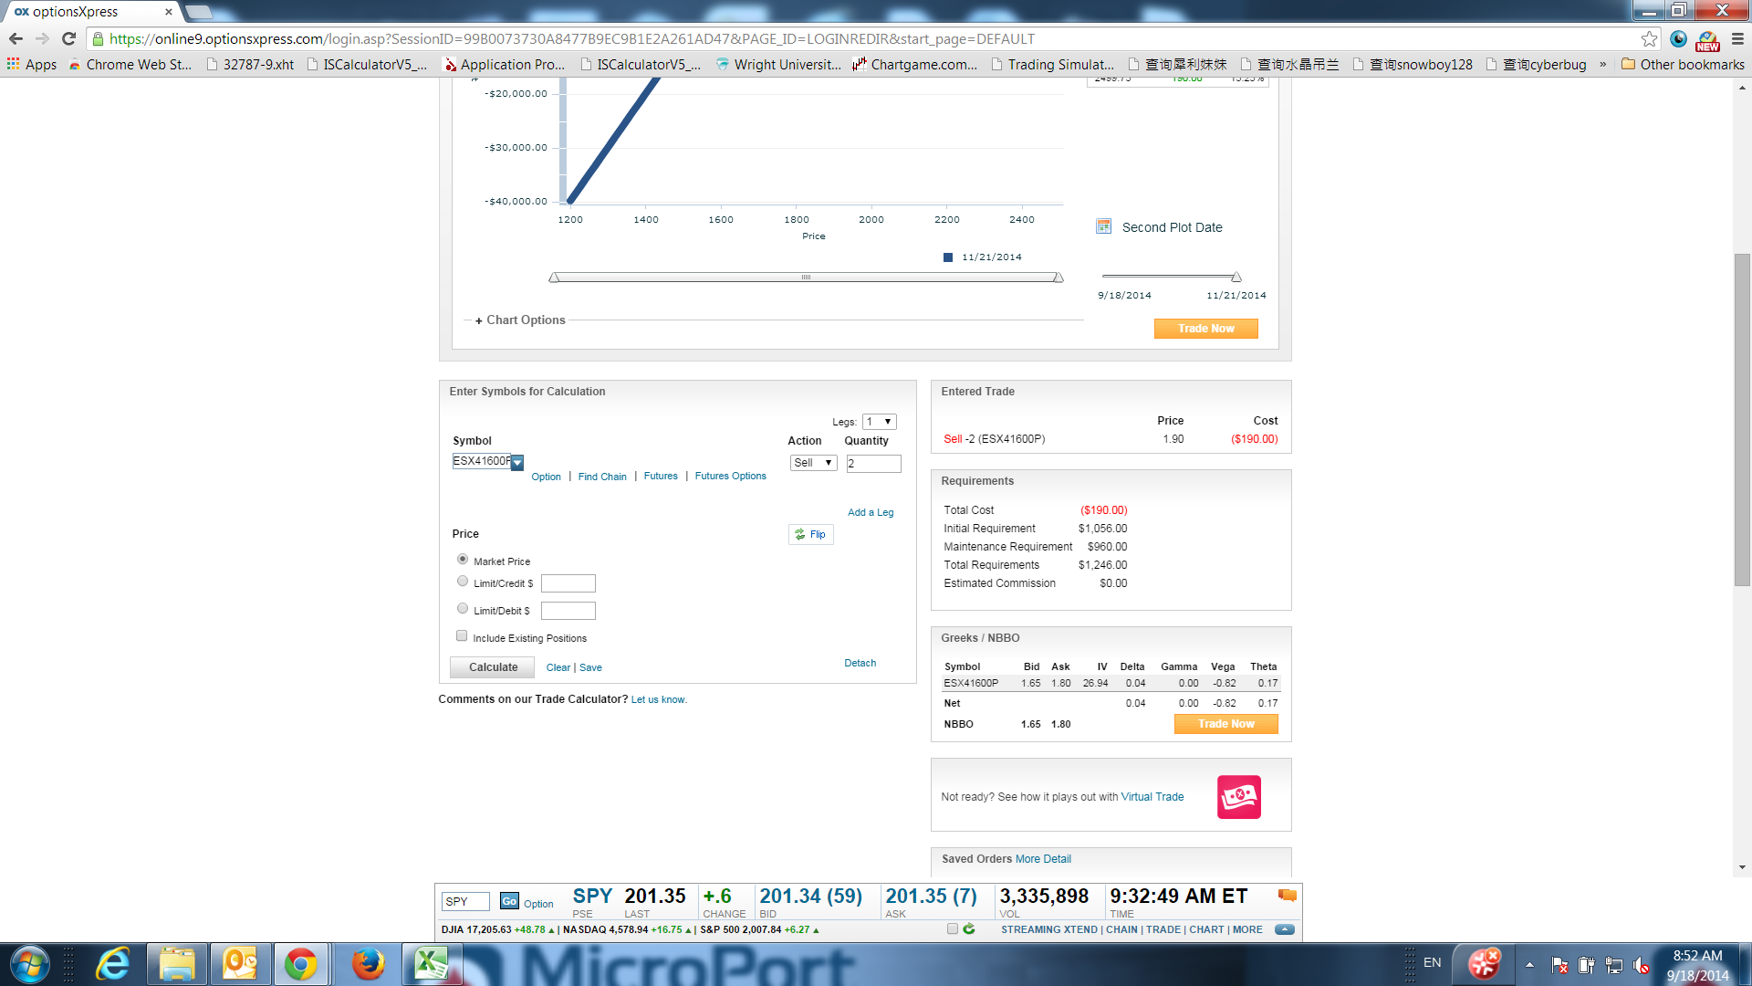The image size is (1752, 986).
Task: Open the Apps bookmarks shortcut
Action: [x=32, y=65]
